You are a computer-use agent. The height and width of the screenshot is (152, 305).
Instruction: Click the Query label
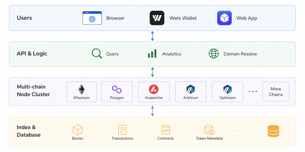click(x=112, y=54)
